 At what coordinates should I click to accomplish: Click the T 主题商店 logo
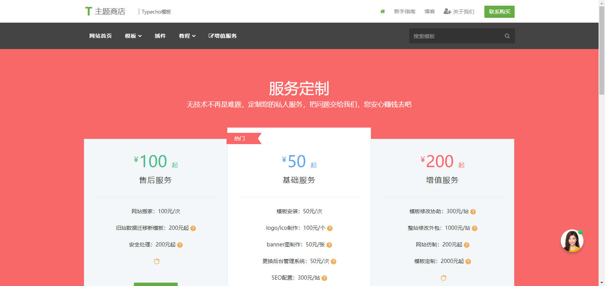coord(105,12)
